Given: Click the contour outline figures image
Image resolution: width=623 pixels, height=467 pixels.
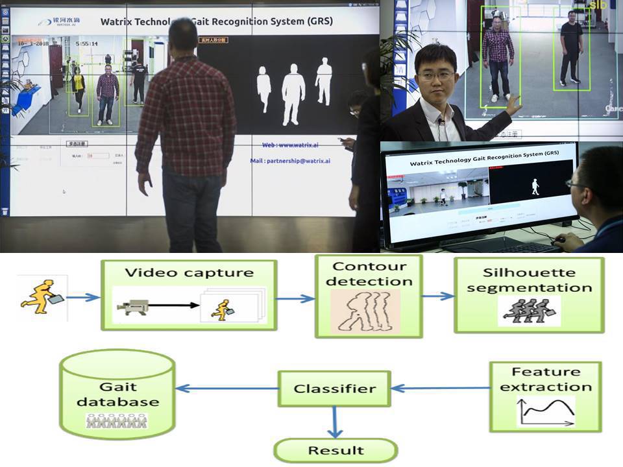Looking at the screenshot, I should point(365,311).
